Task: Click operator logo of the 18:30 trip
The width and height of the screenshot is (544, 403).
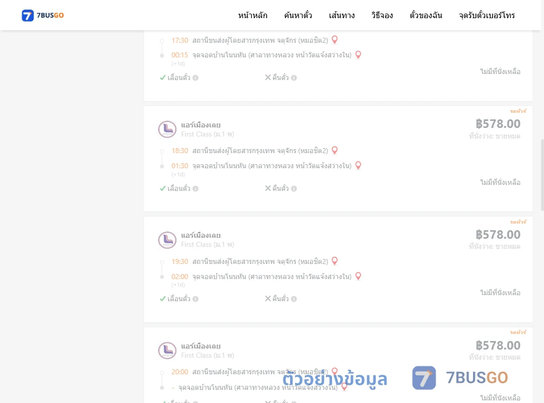Action: [167, 129]
